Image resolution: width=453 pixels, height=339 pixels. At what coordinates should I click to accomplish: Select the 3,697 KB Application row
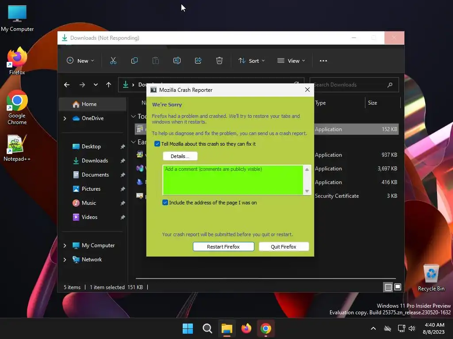pyautogui.click(x=267, y=169)
